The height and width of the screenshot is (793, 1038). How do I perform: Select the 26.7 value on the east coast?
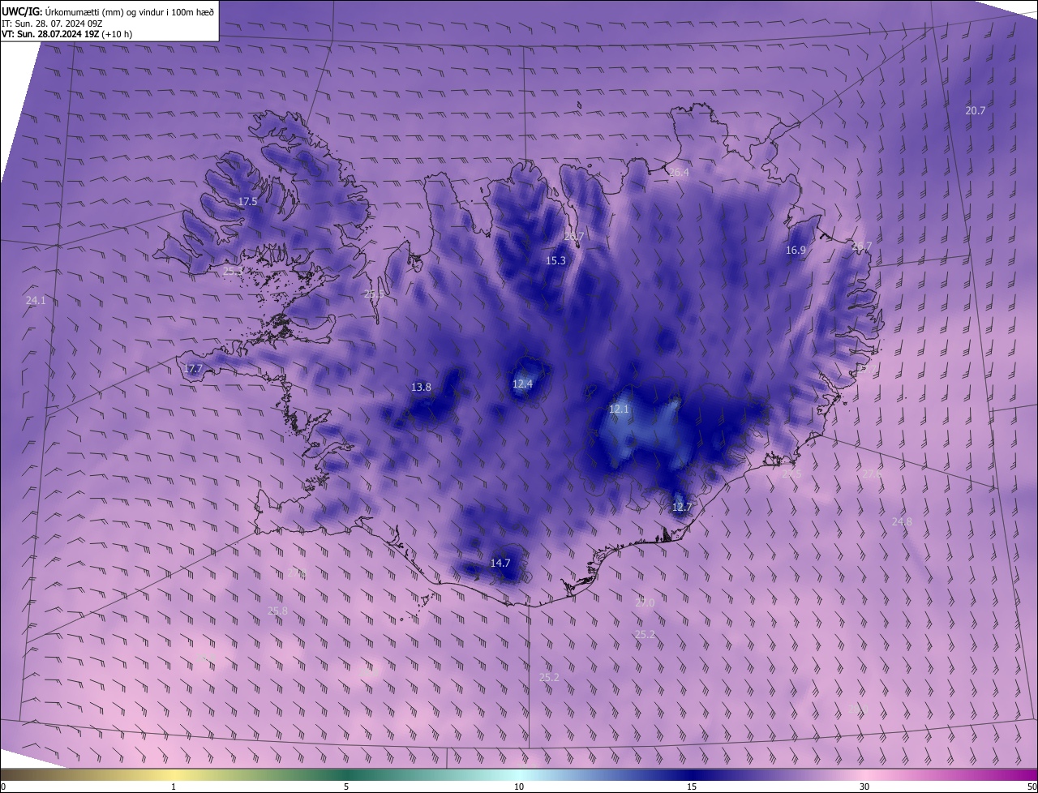click(x=861, y=246)
